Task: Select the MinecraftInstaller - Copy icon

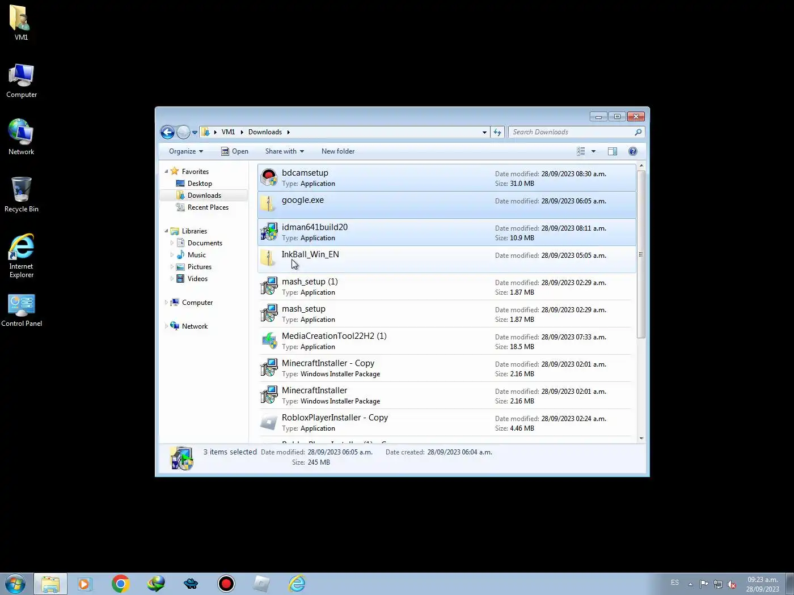Action: 269,368
